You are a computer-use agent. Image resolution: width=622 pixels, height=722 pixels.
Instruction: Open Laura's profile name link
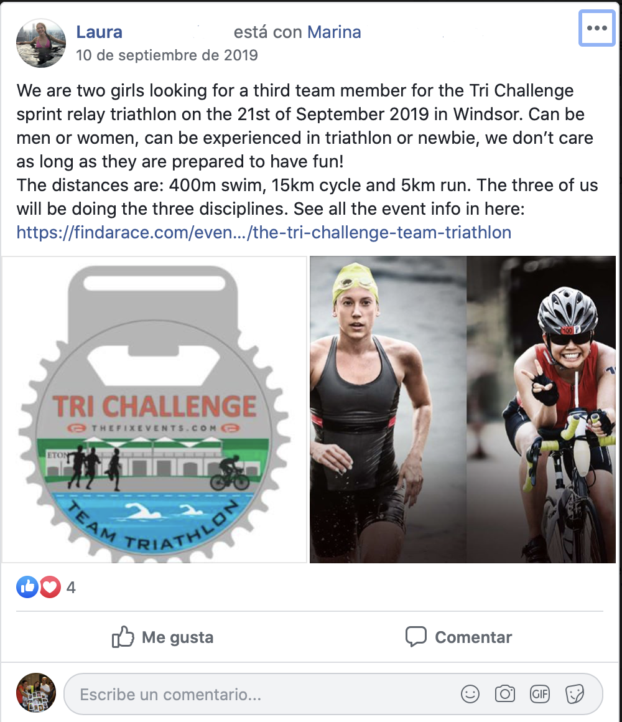pos(99,32)
